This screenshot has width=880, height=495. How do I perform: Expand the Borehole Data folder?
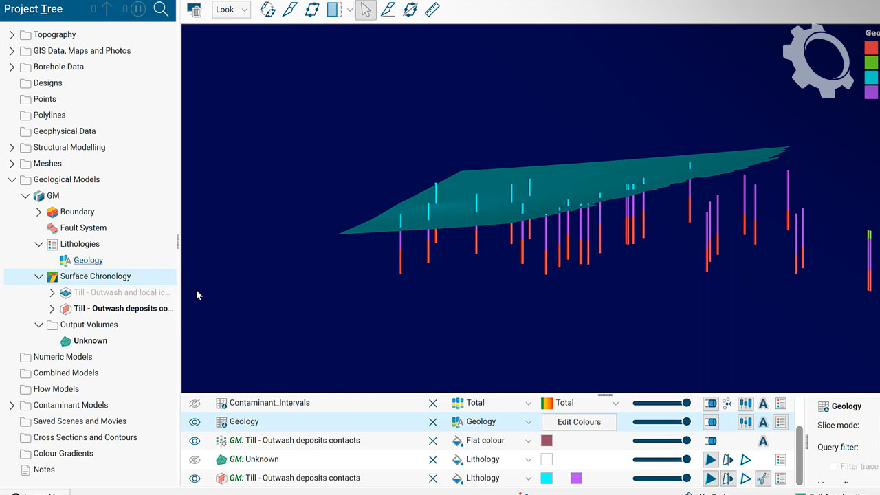(12, 67)
